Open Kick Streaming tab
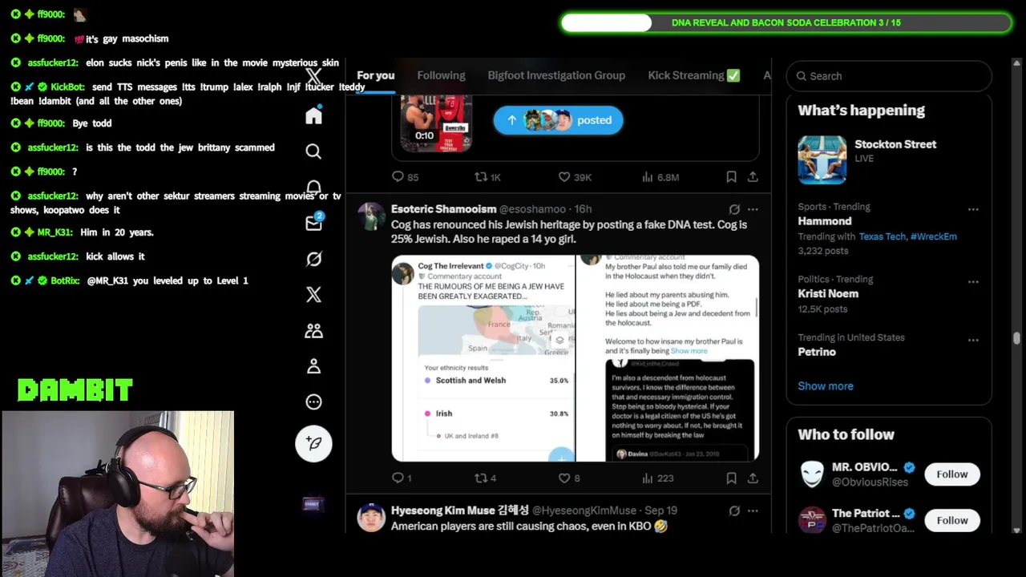The height and width of the screenshot is (577, 1026). coord(694,75)
